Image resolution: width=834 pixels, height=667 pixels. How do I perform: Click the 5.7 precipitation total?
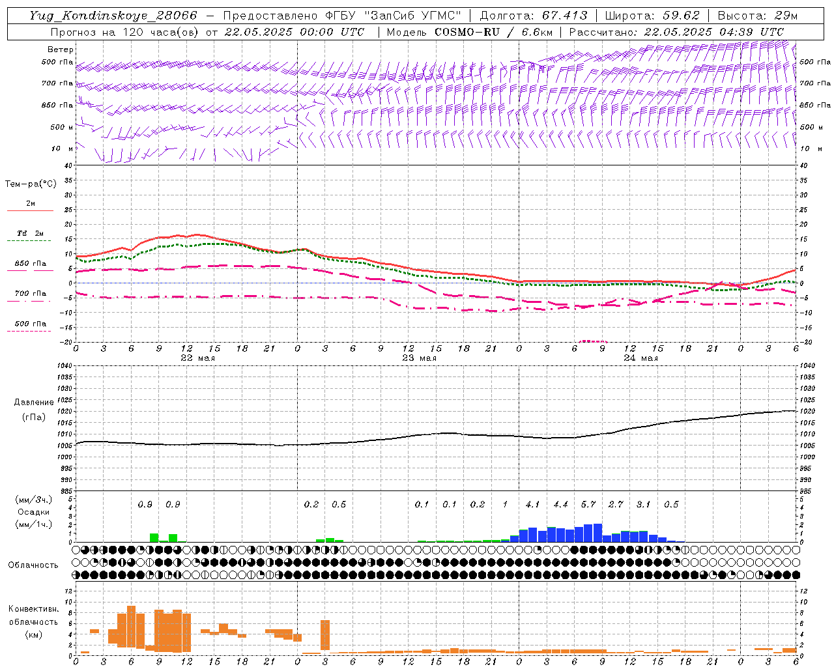click(588, 504)
